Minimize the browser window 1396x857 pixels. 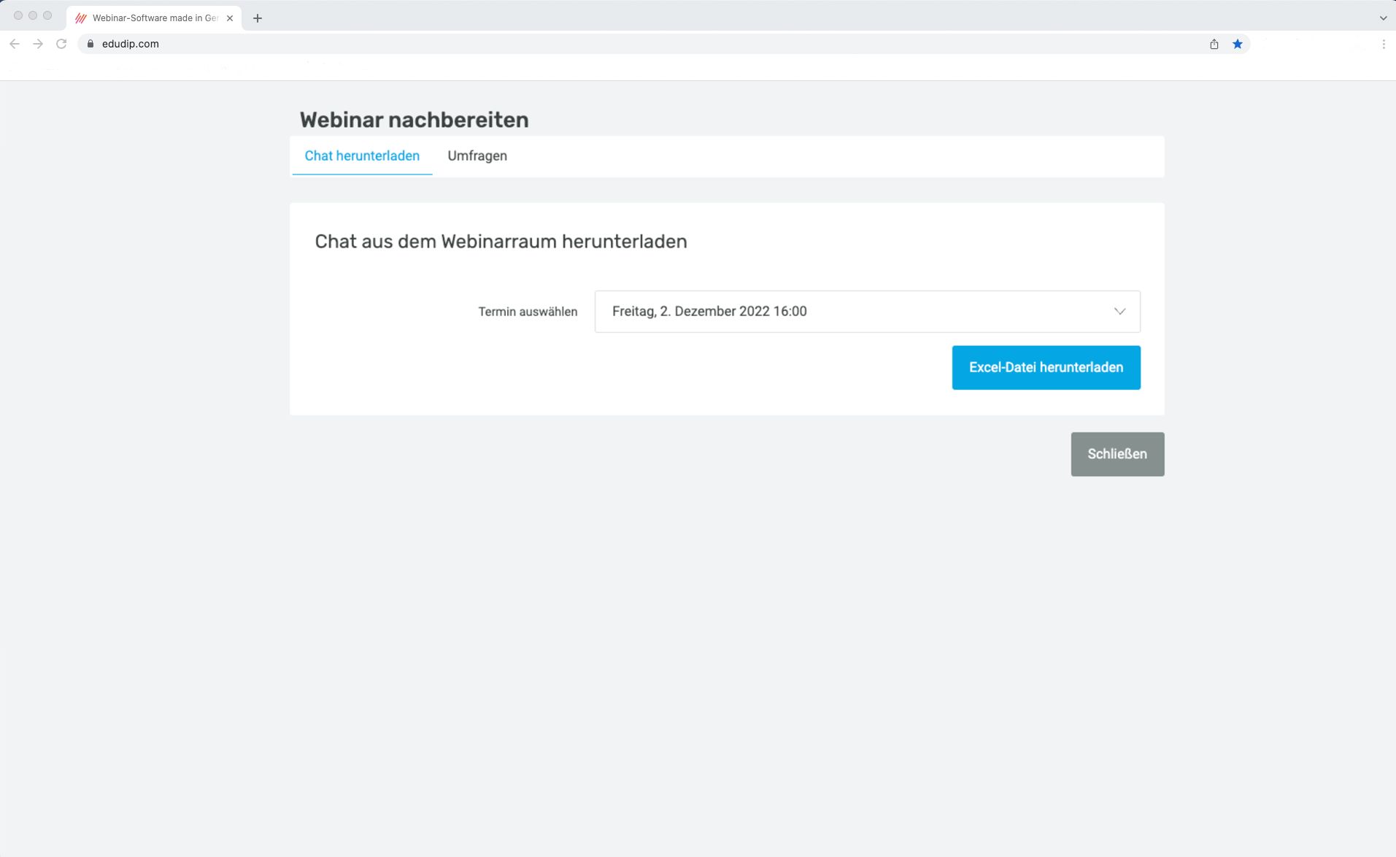[33, 15]
